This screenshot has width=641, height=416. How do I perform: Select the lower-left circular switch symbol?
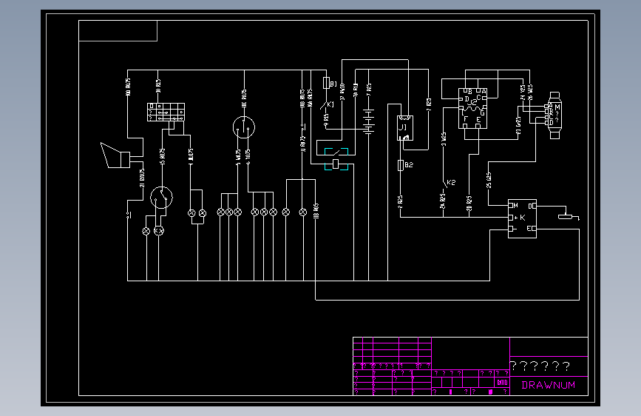[161, 198]
